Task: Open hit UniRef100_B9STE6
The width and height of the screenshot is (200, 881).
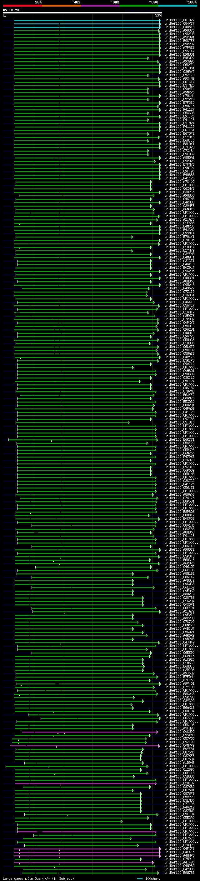Action: tap(179, 41)
